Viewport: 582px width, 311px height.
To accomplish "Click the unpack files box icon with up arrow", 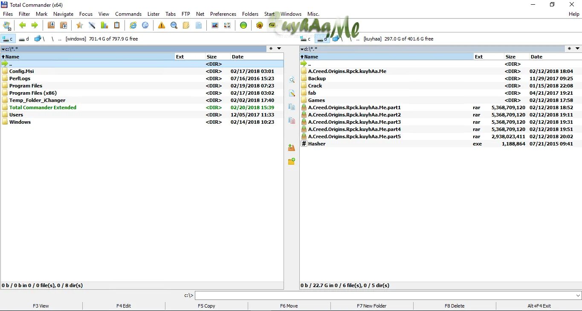I will coord(64,26).
